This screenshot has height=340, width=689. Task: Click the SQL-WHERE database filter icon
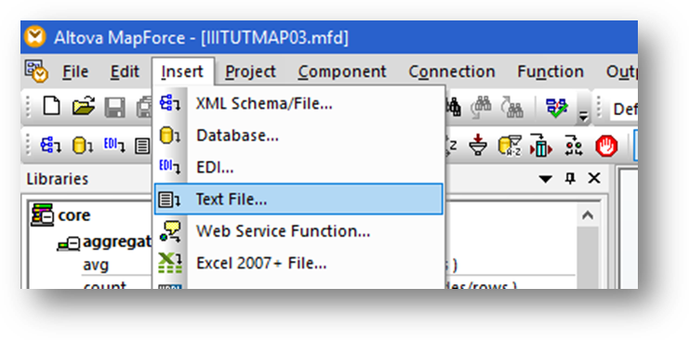(510, 146)
